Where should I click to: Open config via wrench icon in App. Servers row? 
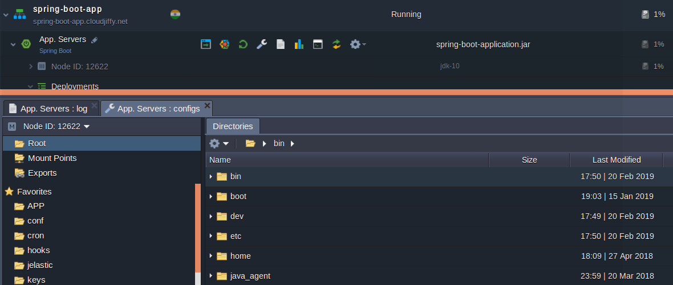click(262, 44)
